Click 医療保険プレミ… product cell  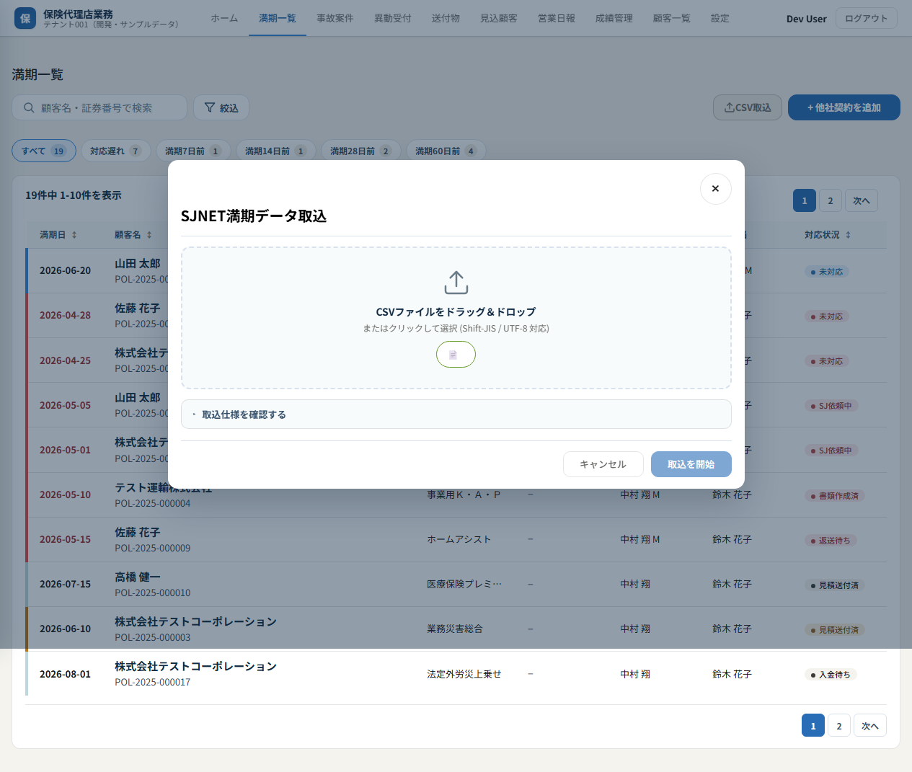click(464, 584)
